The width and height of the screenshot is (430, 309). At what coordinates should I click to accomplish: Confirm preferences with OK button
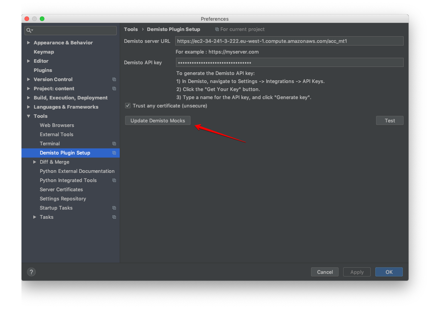[x=389, y=272]
